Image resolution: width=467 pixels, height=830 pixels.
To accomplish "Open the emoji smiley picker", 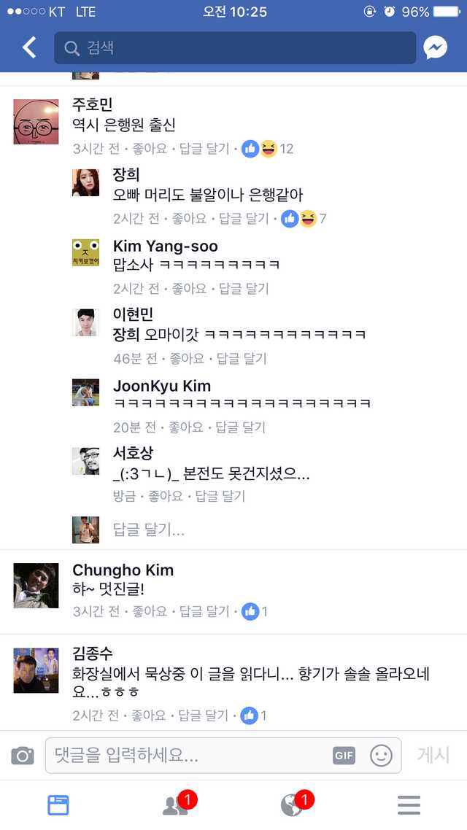I will (x=381, y=756).
